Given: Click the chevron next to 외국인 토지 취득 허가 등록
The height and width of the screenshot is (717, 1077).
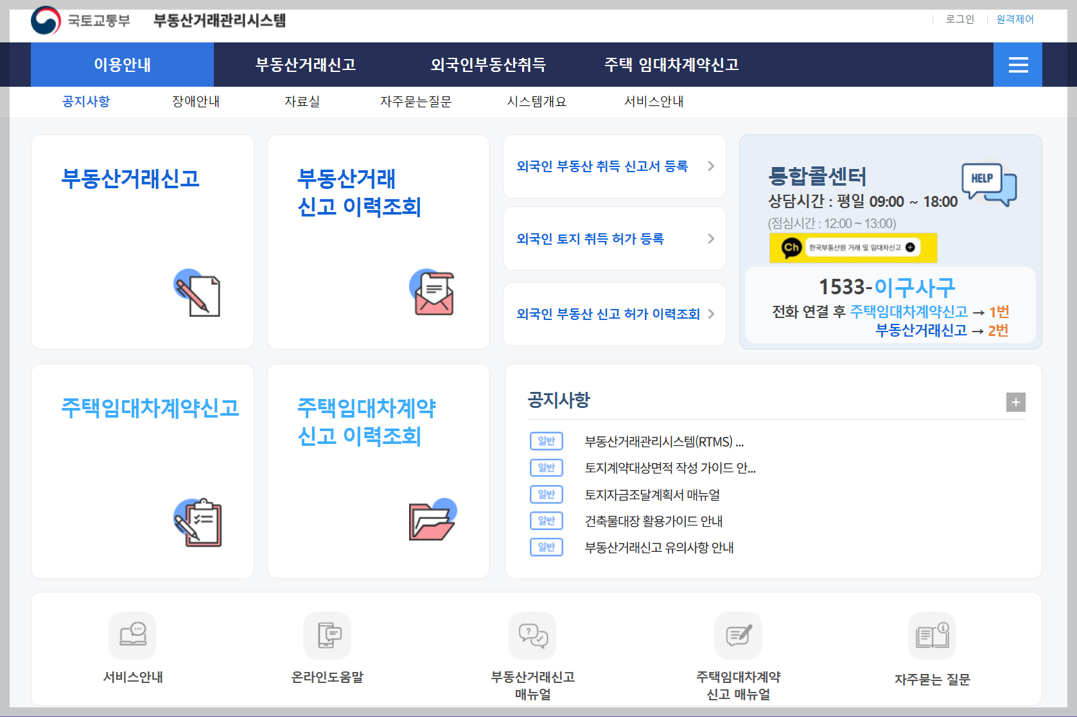Looking at the screenshot, I should (710, 238).
